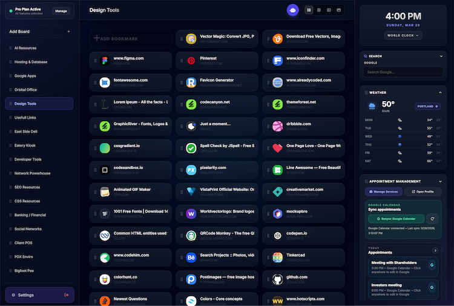Click the Open Profile button
Screen dimensions: 454x306
[x=423, y=191]
